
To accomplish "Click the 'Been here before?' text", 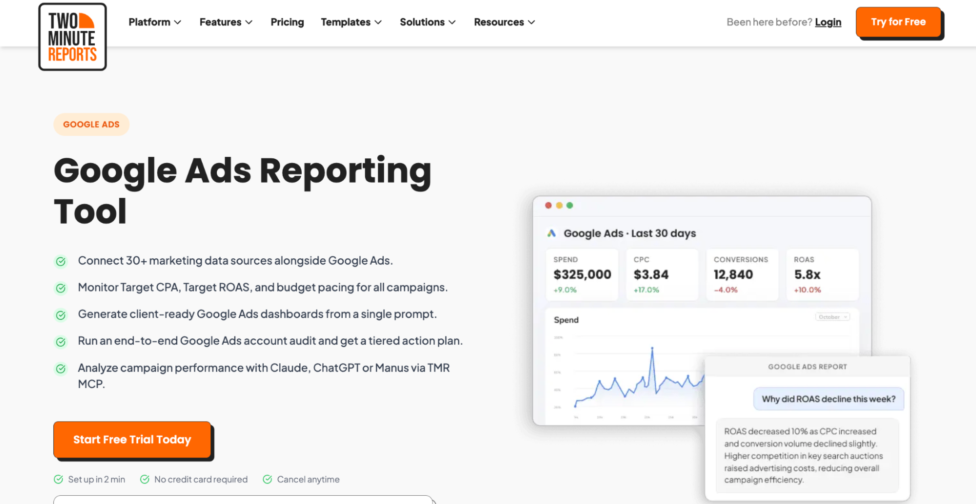I will pyautogui.click(x=769, y=22).
